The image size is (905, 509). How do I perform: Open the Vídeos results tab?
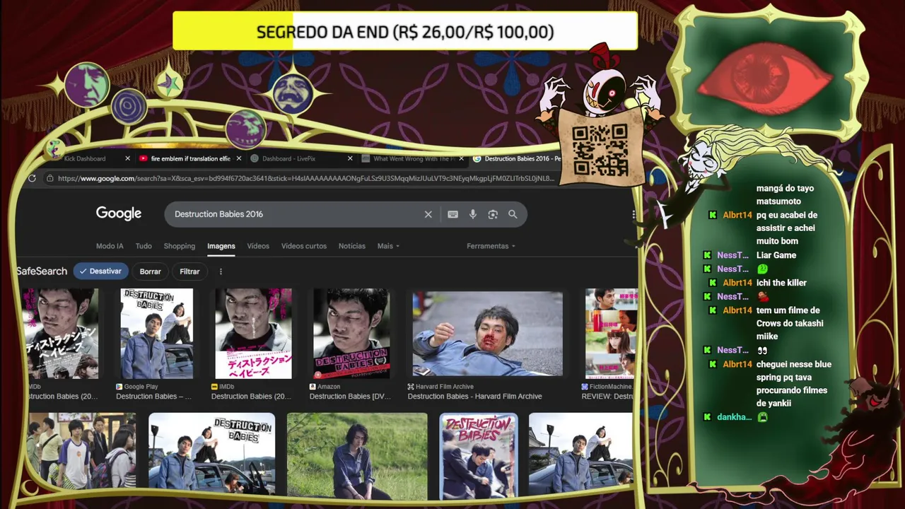click(x=258, y=246)
